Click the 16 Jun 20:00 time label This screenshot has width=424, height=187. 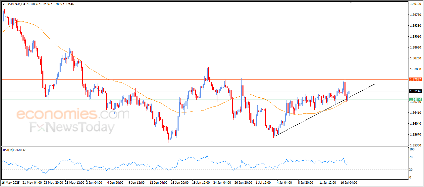coord(181,182)
